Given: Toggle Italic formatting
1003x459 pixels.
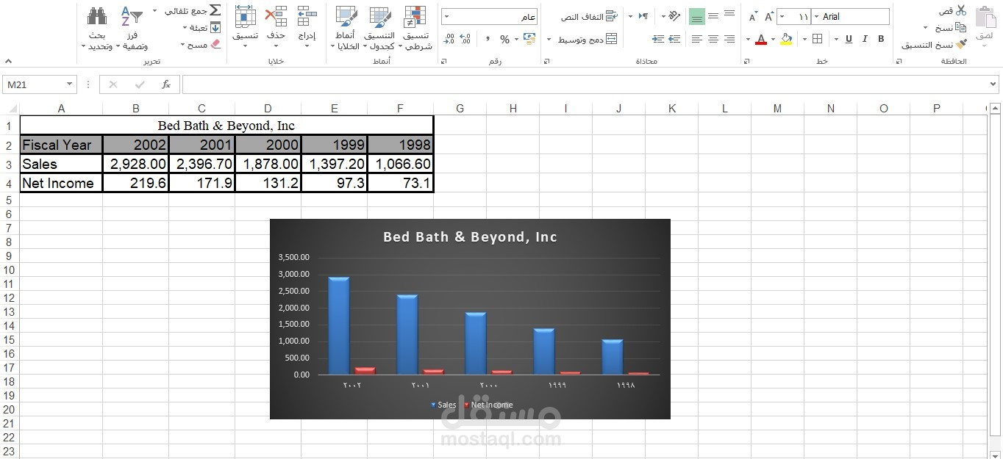Looking at the screenshot, I should click(865, 39).
